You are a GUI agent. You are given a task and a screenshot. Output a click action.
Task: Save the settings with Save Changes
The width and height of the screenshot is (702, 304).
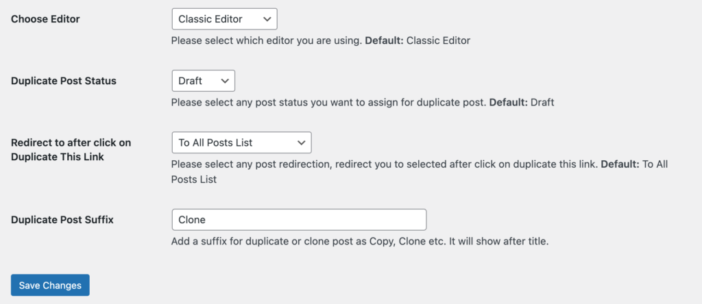click(50, 286)
